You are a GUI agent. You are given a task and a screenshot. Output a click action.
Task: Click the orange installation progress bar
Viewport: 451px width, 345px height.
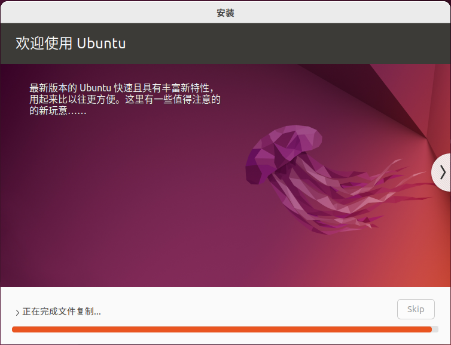(225, 329)
